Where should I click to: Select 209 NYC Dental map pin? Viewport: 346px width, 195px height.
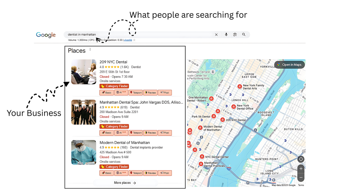223,120
